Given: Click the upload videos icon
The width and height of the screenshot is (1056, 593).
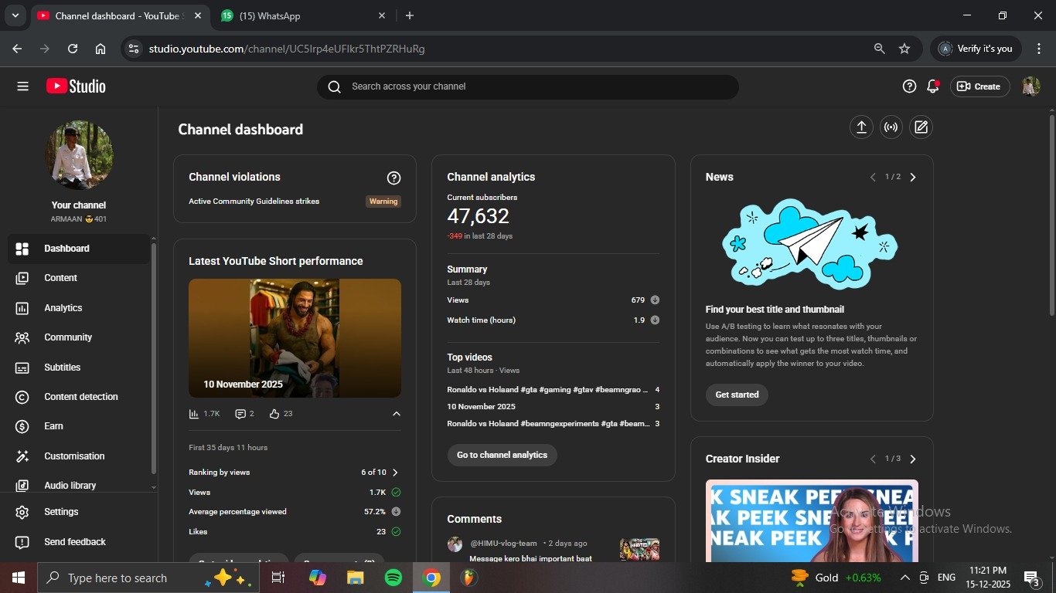Looking at the screenshot, I should click(861, 127).
